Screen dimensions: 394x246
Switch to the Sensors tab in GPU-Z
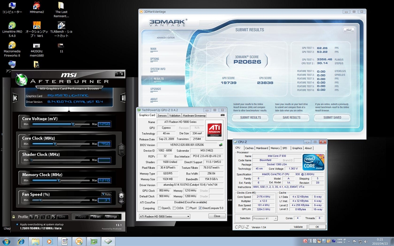[162, 116]
